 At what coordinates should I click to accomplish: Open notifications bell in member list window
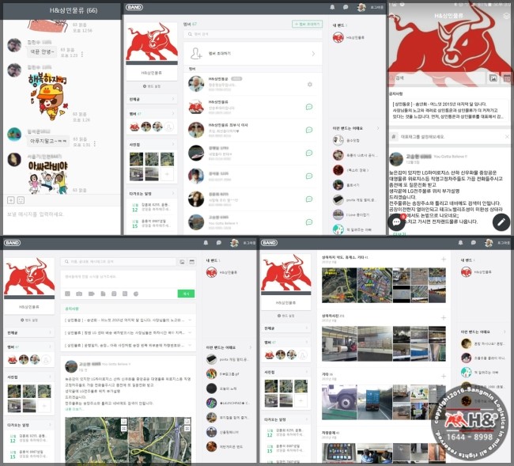click(332, 7)
